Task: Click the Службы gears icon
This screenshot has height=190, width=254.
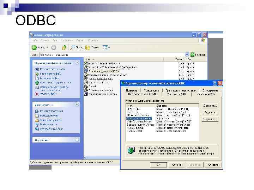Action: [x=86, y=86]
